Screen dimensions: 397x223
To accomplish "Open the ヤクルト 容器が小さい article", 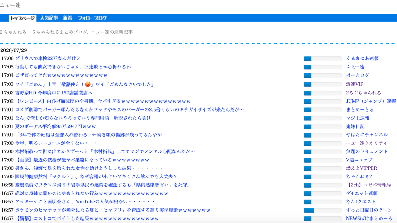I will pyautogui.click(x=96, y=177).
